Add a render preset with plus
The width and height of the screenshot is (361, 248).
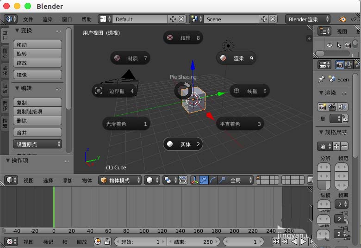336,146
